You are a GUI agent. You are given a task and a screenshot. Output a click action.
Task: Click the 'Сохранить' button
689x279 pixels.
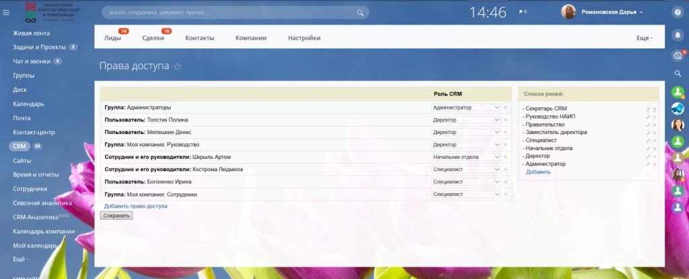click(117, 216)
